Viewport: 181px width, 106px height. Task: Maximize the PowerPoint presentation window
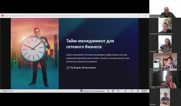pyautogui.click(x=139, y=15)
